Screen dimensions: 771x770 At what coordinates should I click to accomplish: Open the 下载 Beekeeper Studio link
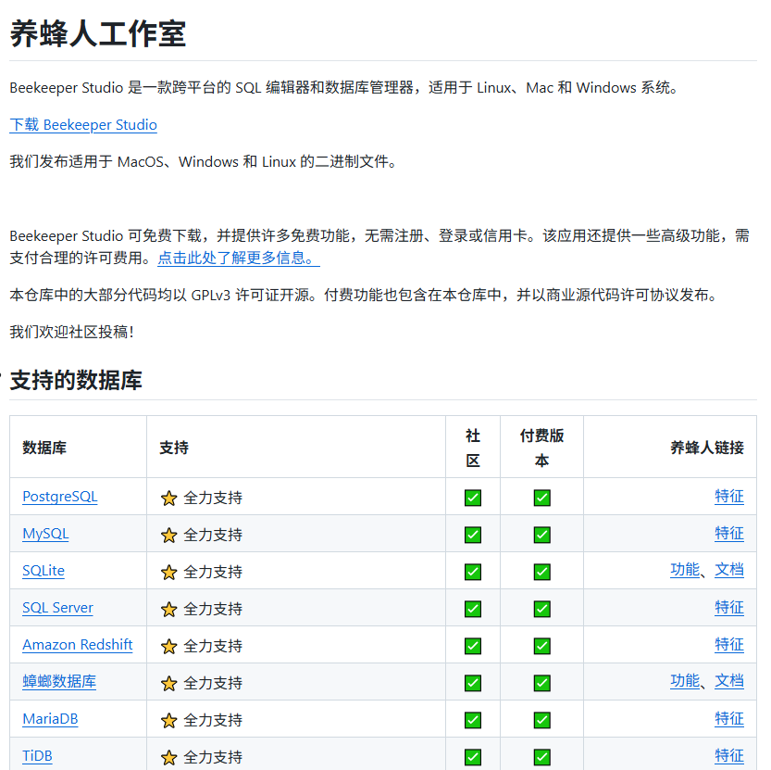[x=83, y=125]
